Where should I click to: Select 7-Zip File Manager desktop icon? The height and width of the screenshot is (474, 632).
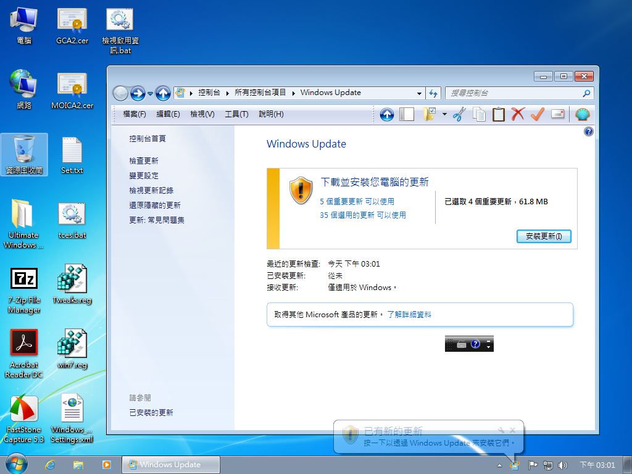pyautogui.click(x=24, y=291)
